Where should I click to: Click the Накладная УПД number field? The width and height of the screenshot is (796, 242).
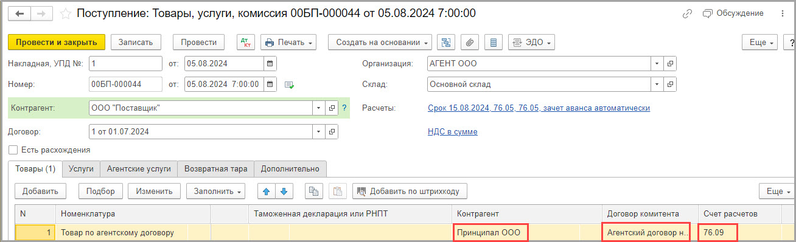125,63
